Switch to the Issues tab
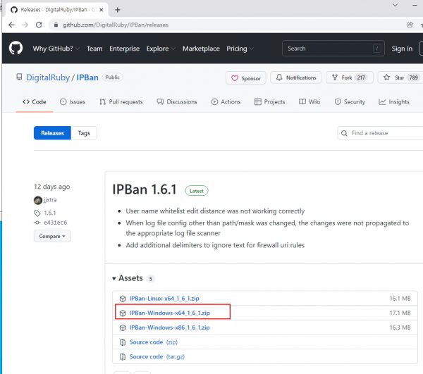Image resolution: width=423 pixels, height=374 pixels. pos(73,101)
